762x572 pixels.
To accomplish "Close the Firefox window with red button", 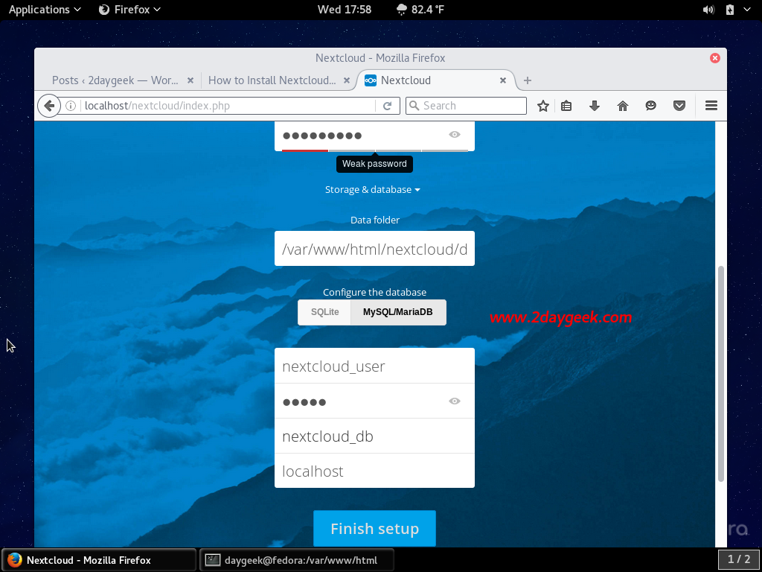I will point(715,58).
